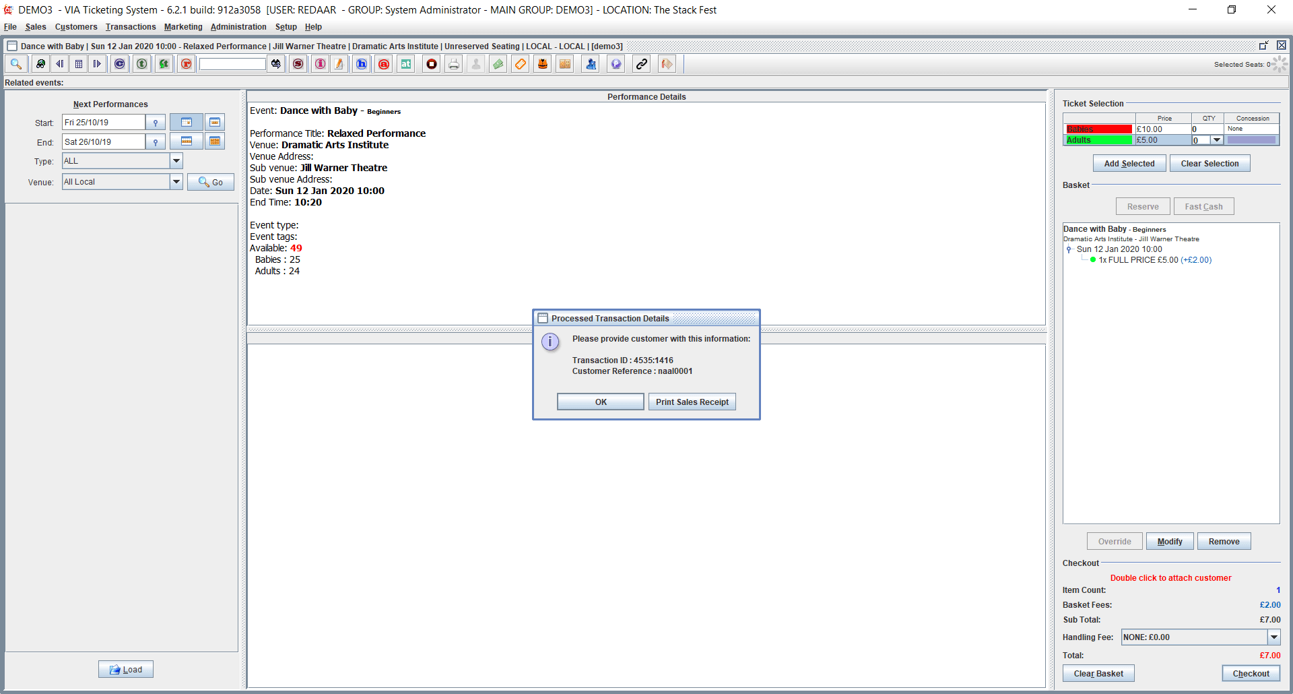Click the chain link toolbar icon
The height and width of the screenshot is (694, 1293).
[x=642, y=64]
